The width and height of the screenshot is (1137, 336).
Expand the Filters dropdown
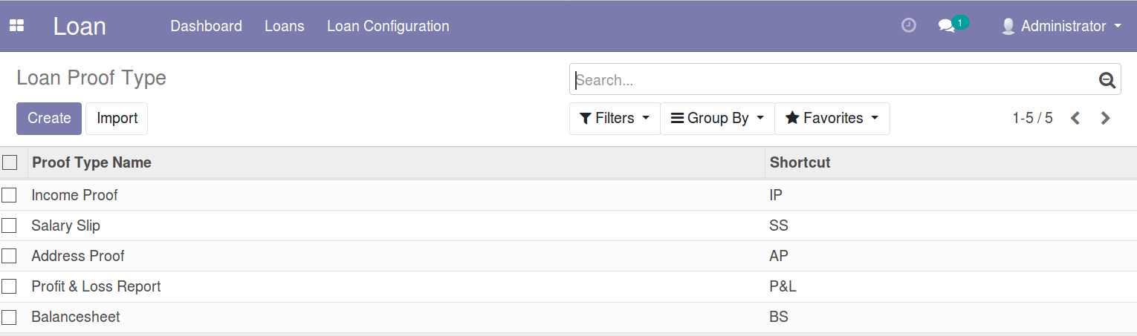(x=615, y=119)
